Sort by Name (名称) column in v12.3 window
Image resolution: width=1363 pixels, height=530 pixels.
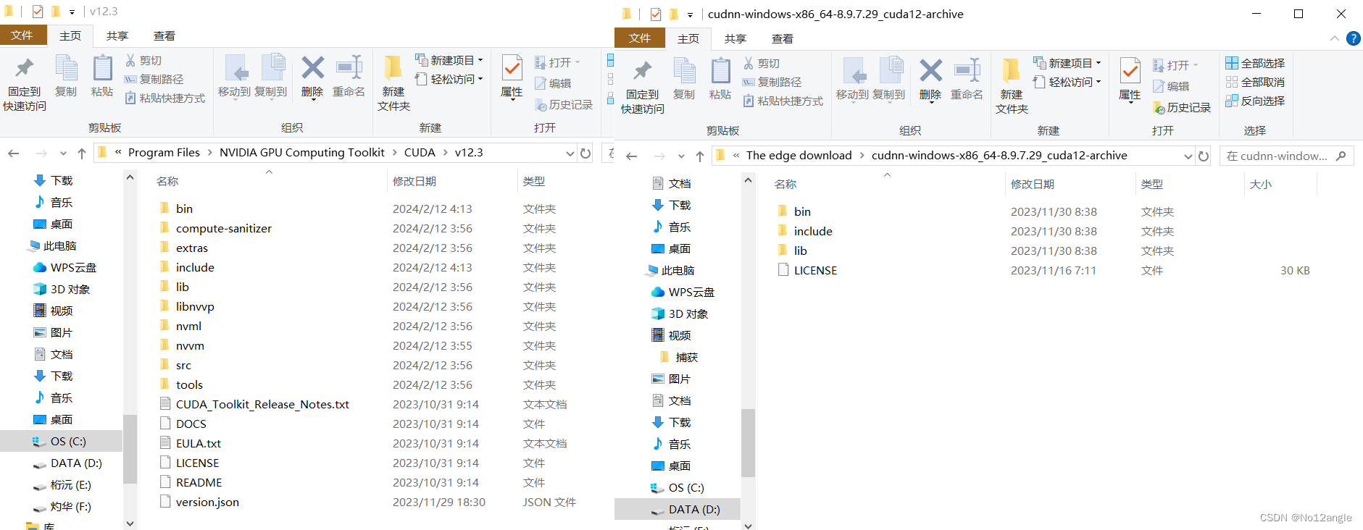coord(167,181)
